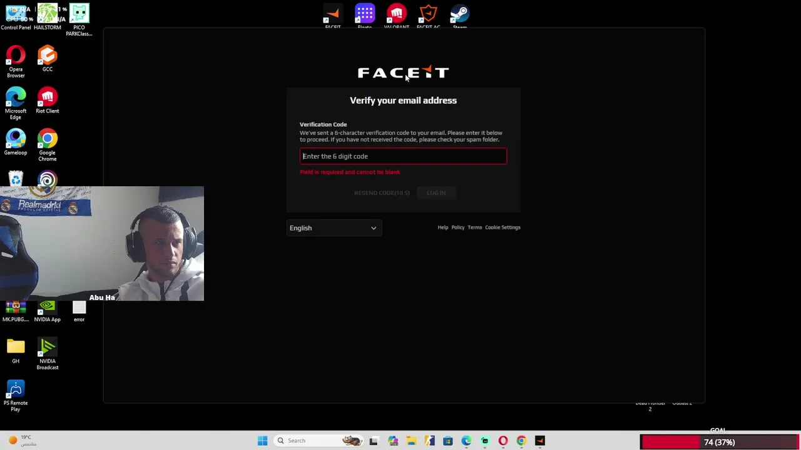Switch to Opera in the taskbar
This screenshot has width=801, height=450.
[503, 441]
